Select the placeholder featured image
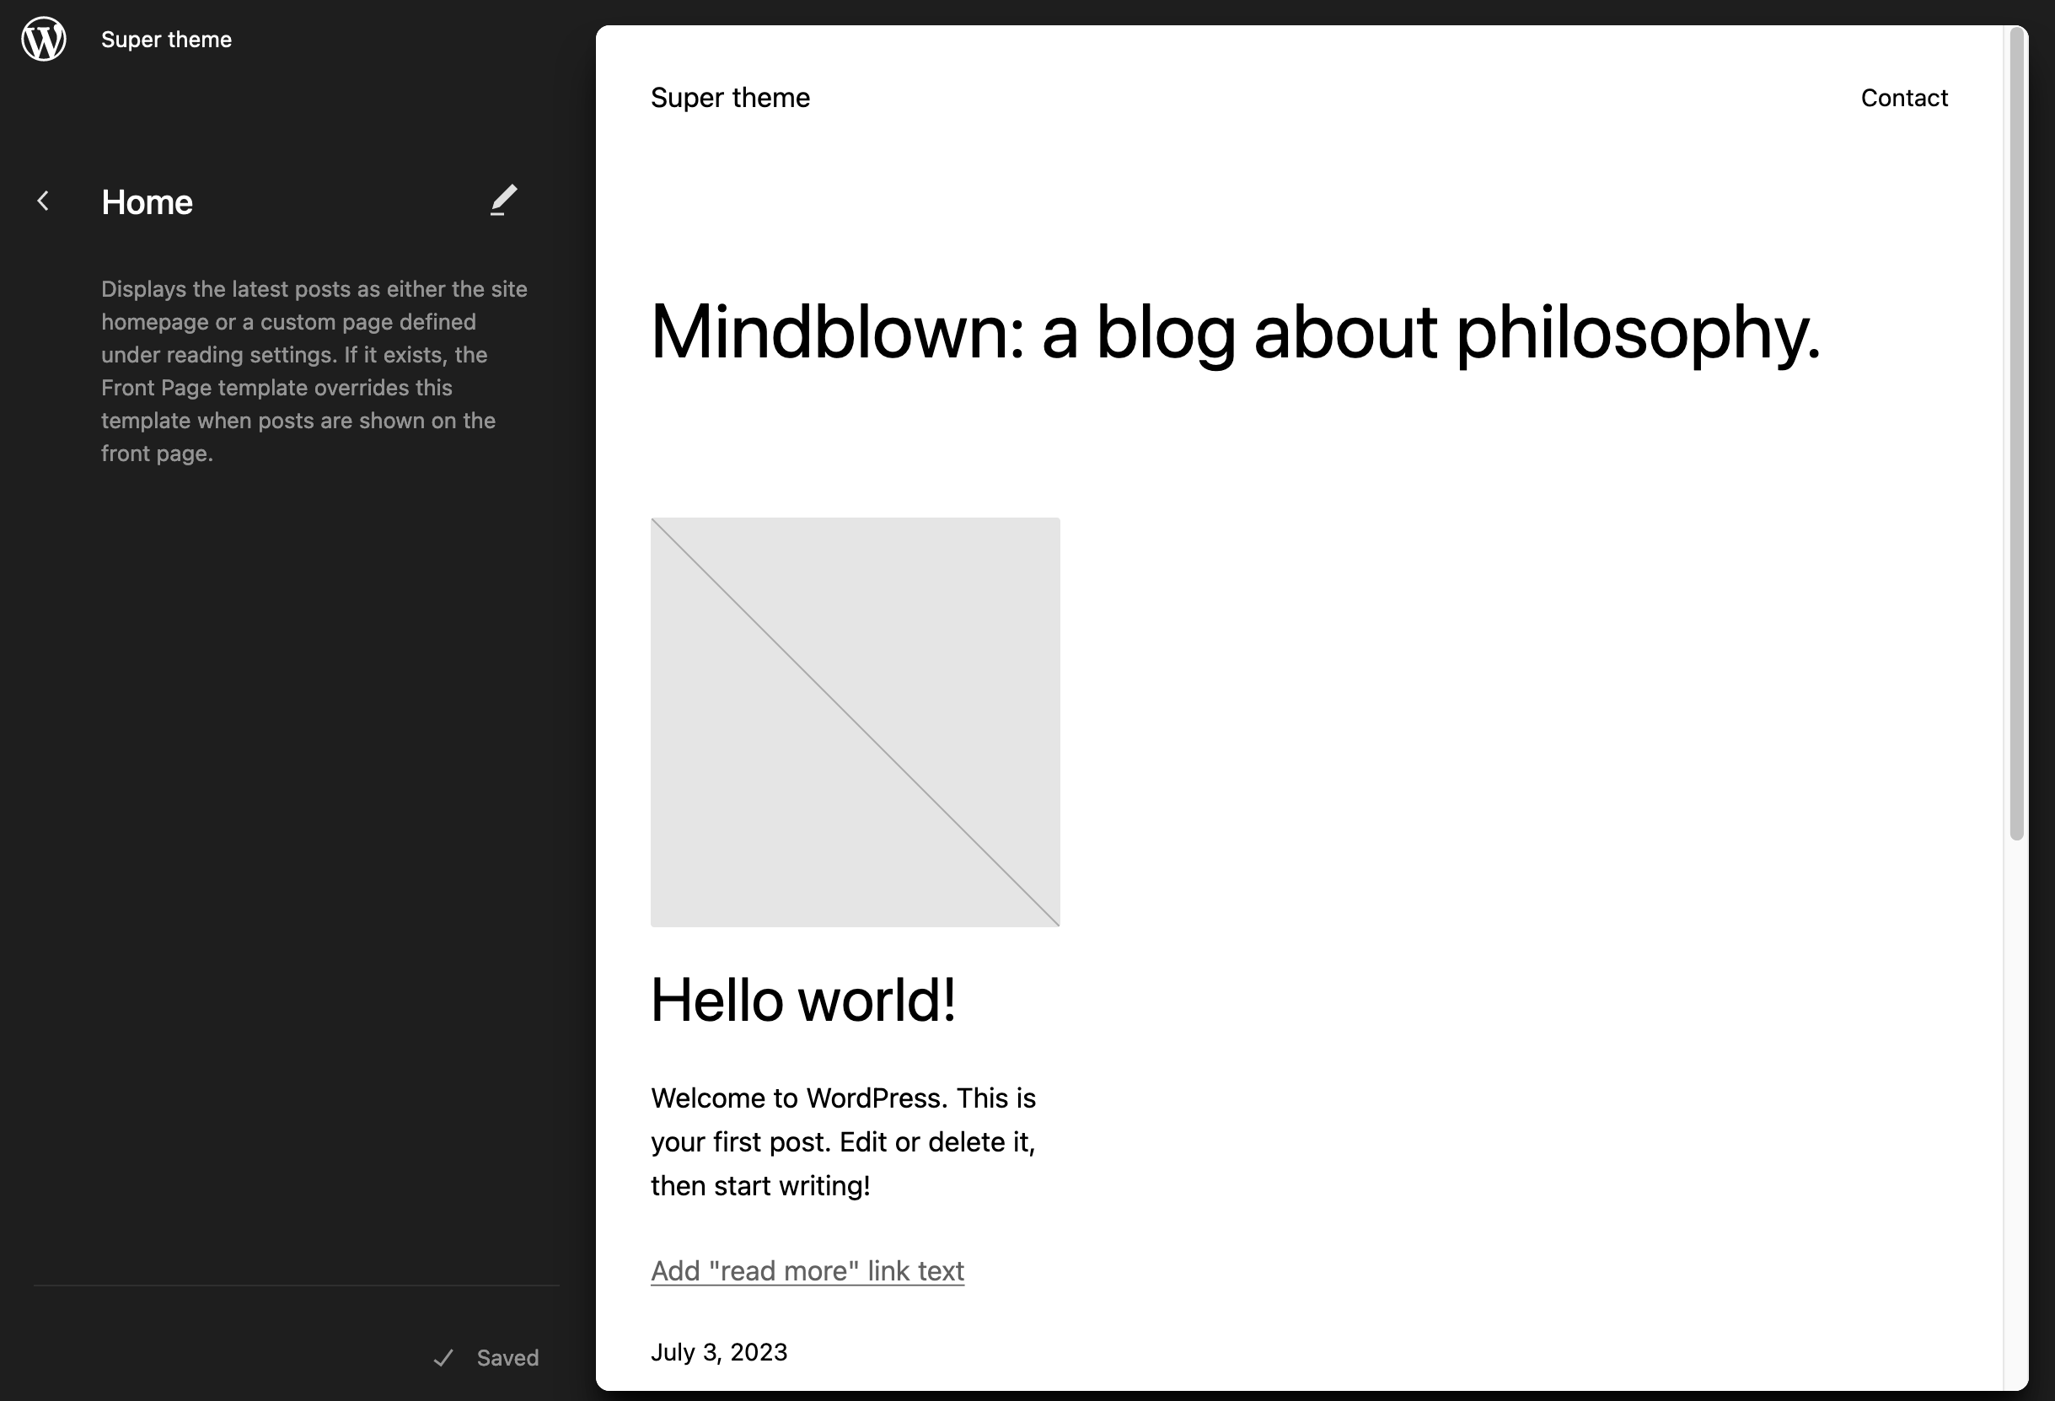Viewport: 2055px width, 1401px height. point(854,722)
